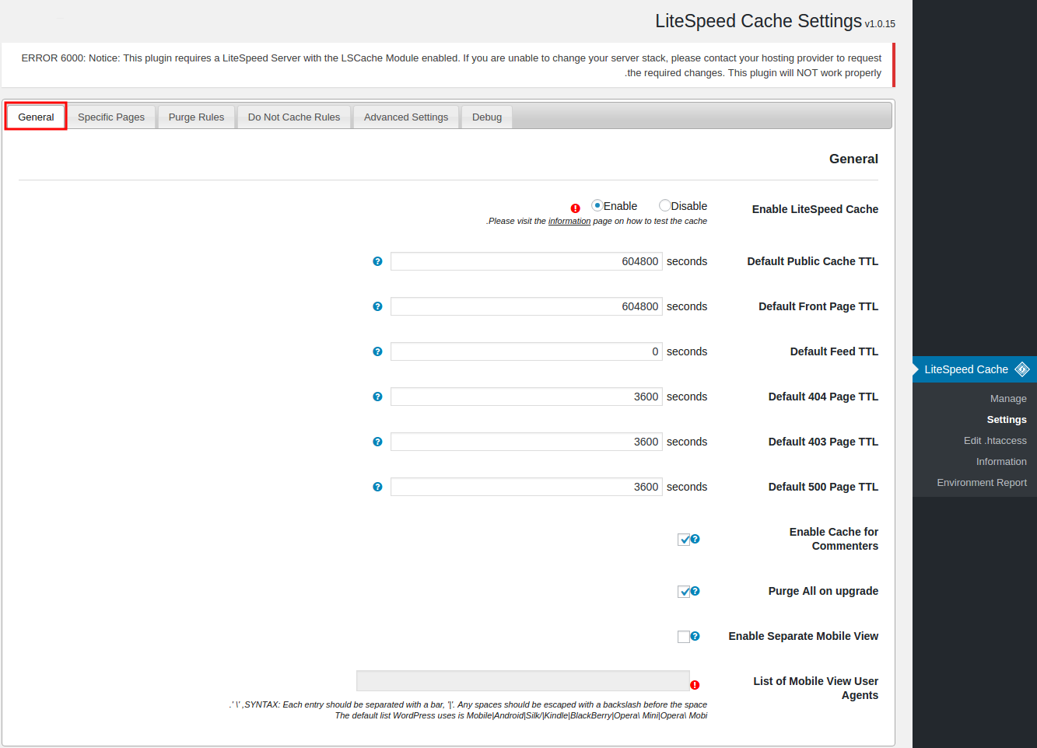Image resolution: width=1037 pixels, height=748 pixels.
Task: Follow the information link under Enable option
Action: (569, 221)
